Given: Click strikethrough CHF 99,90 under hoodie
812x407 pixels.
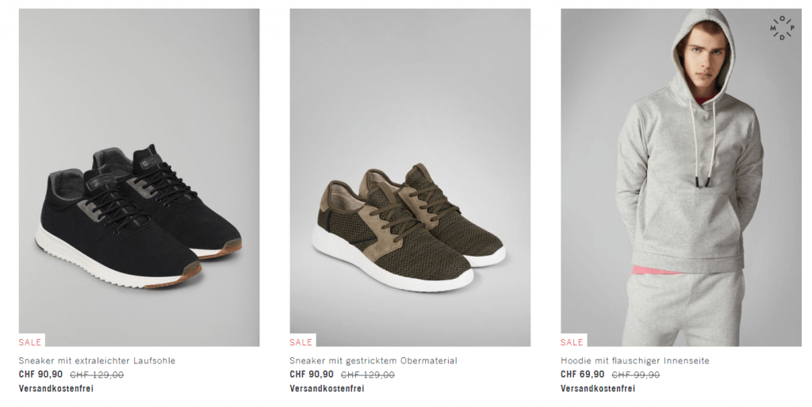Looking at the screenshot, I should [636, 375].
